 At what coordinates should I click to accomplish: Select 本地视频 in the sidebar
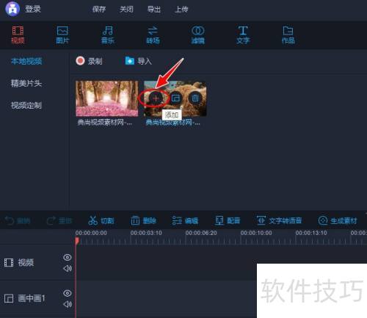tap(26, 61)
